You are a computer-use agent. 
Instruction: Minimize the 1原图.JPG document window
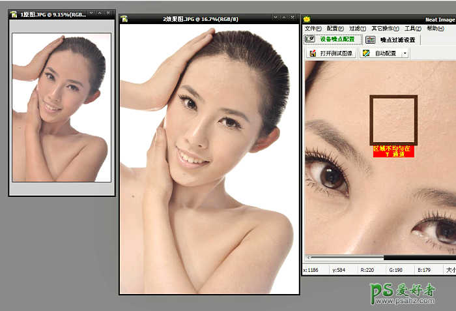point(92,14)
